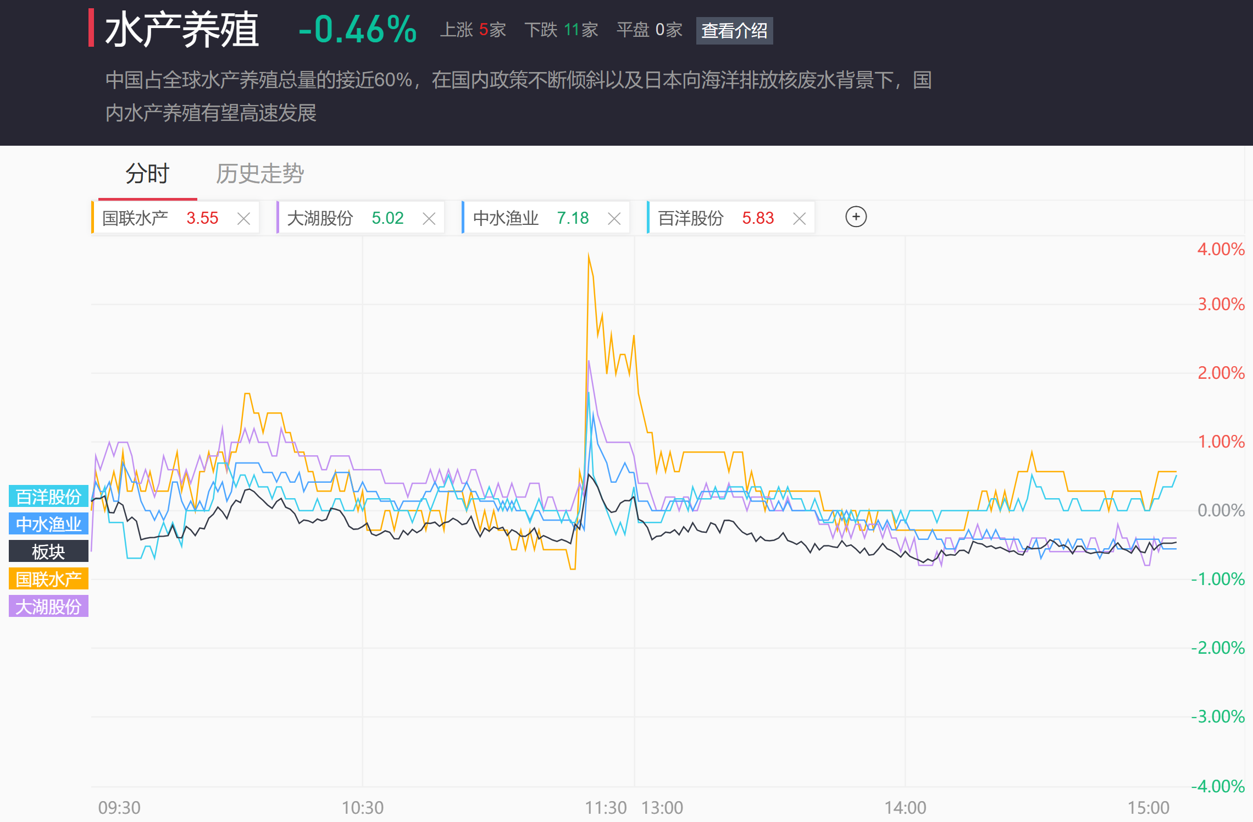Toggle 大湖股份 purple legend label
Viewport: 1253px width, 822px height.
pos(48,606)
